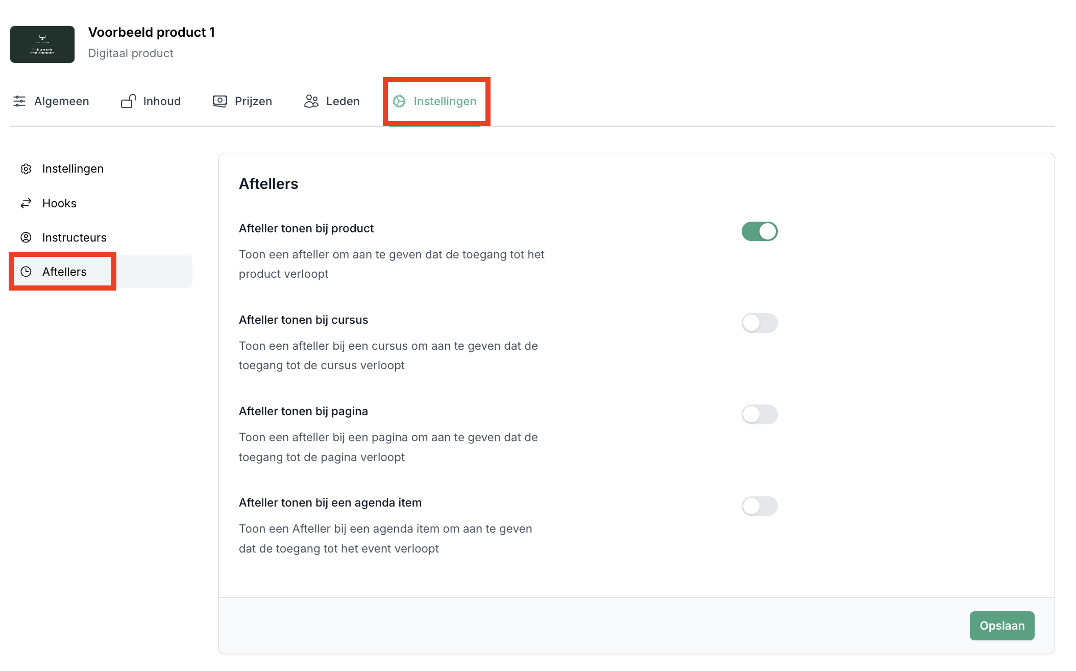Disable Afteller tonen bij product toggle
Image resolution: width=1076 pixels, height=671 pixels.
click(759, 231)
